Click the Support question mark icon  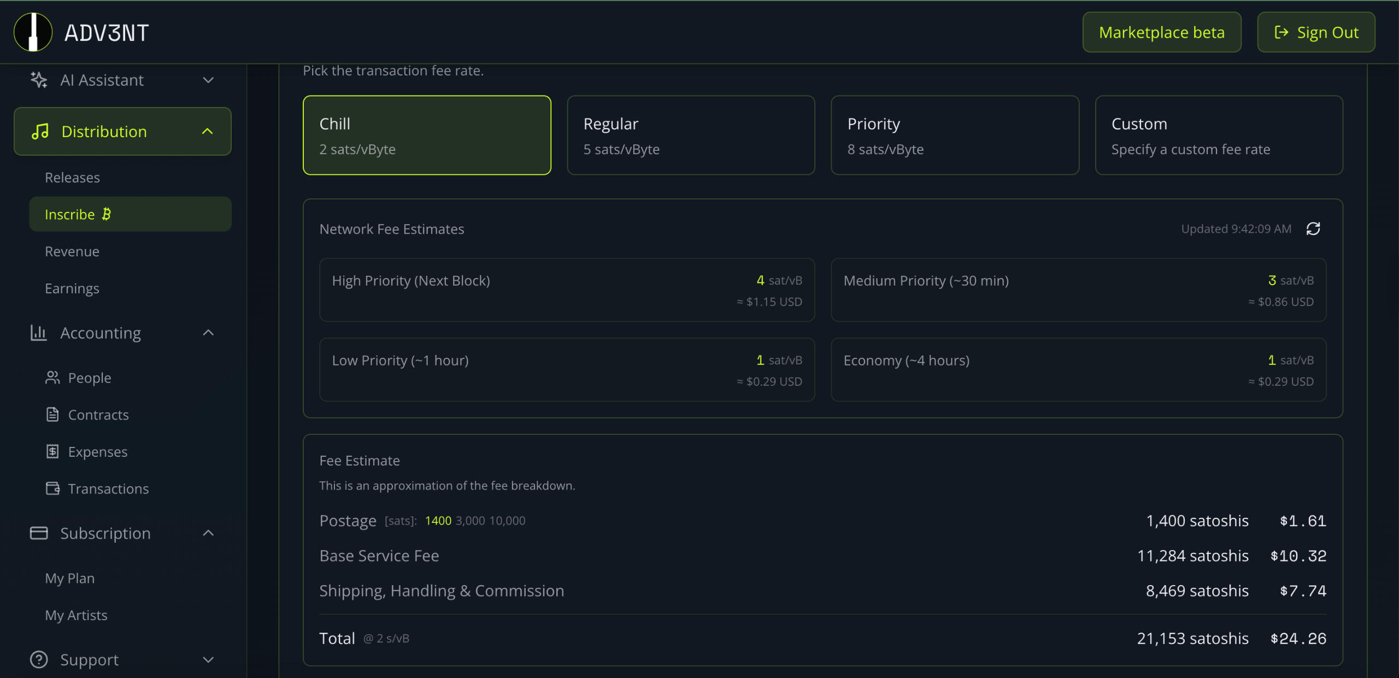click(x=39, y=659)
